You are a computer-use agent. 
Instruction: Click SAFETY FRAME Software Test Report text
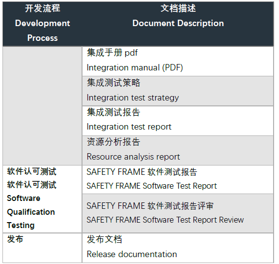click(152, 186)
